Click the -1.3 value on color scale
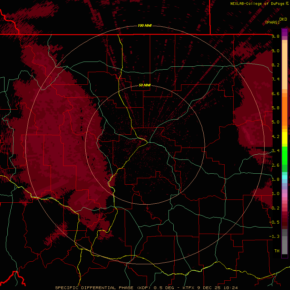The width and height of the screenshot is (290, 290). pos(274,237)
